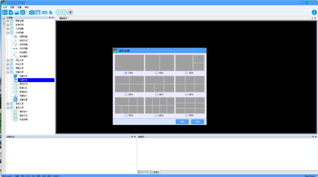Select the 3 canvas radio button
318x177 pixels.
[186, 73]
